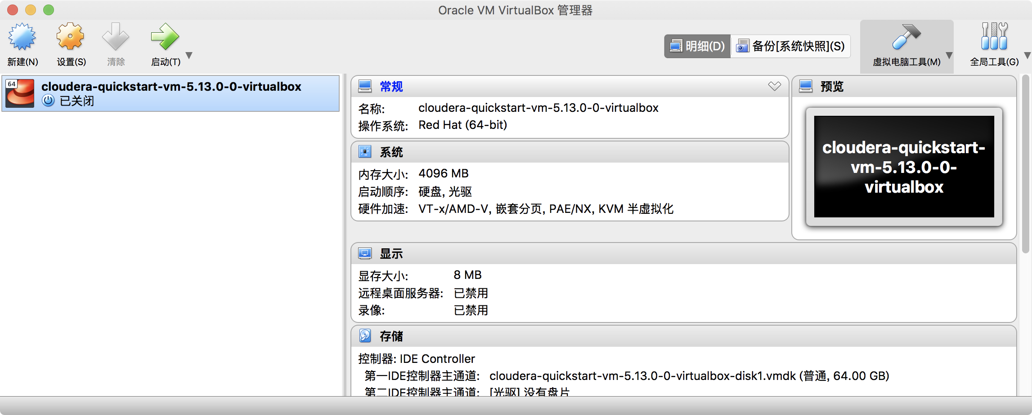Click the 存储 (Storage) disk icon
Viewport: 1032px width, 415px height.
365,336
